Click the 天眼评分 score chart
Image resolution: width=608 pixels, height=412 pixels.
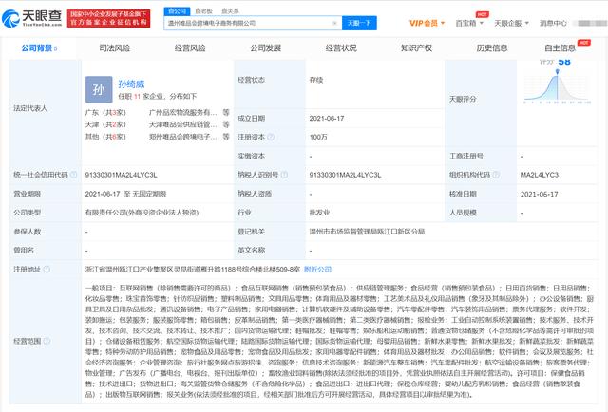tap(558, 86)
